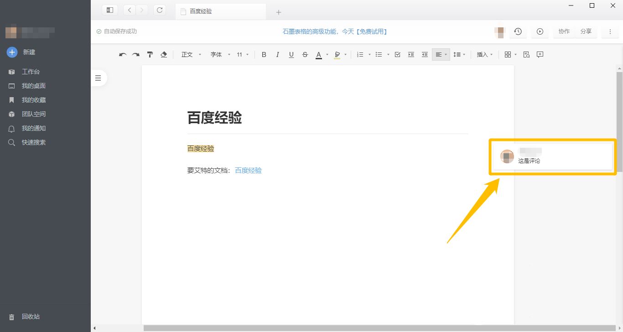Open bulleted list style dropdown arrow
The image size is (623, 332).
(x=388, y=55)
